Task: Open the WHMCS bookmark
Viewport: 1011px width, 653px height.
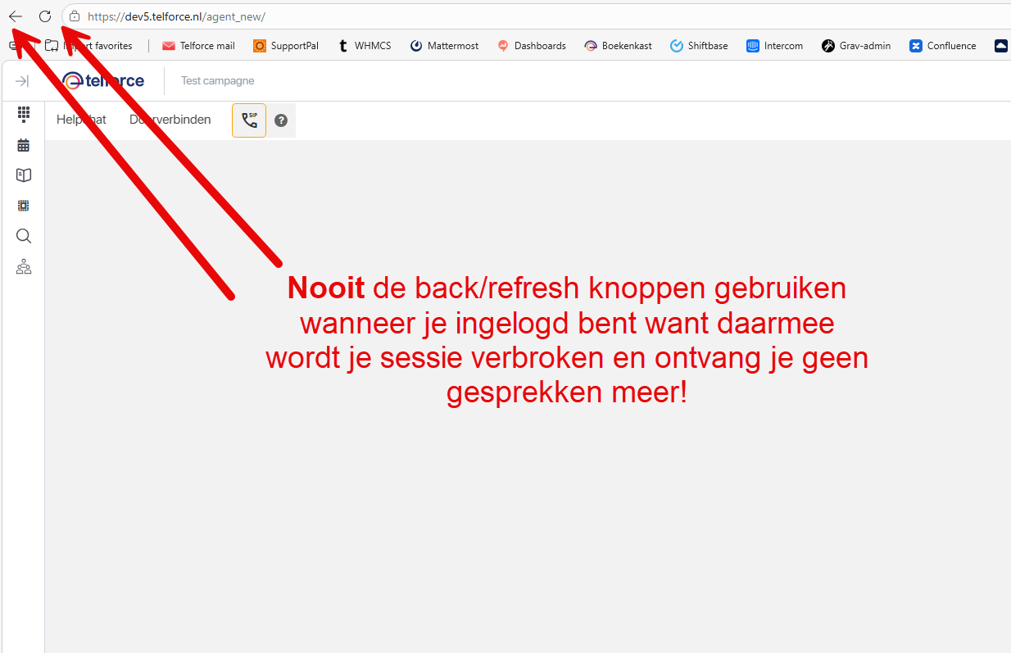Action: [364, 46]
